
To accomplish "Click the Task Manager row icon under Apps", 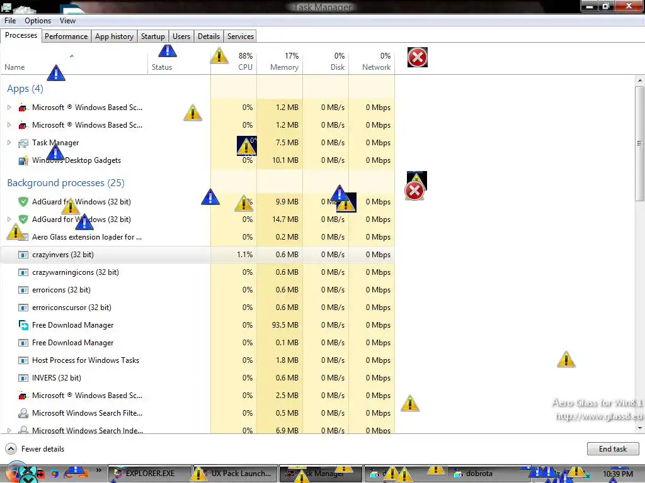I will pos(23,143).
